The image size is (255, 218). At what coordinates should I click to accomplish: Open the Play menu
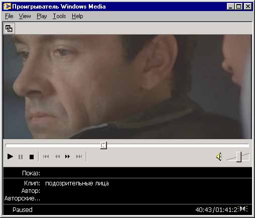tap(42, 16)
